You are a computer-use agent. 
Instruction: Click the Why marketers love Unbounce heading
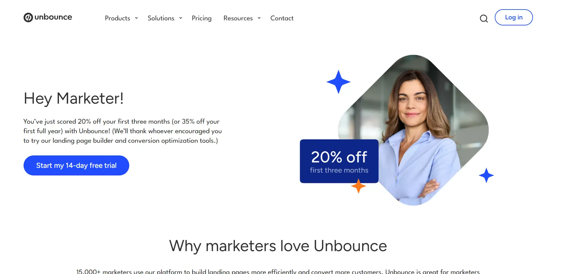tap(278, 246)
